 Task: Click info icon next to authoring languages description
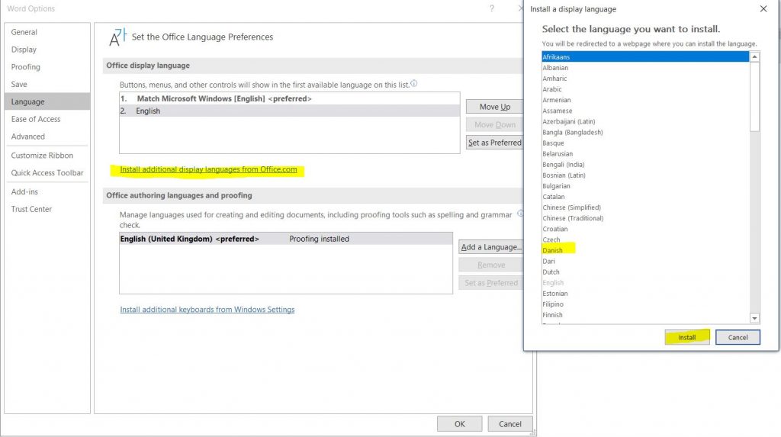click(x=520, y=214)
